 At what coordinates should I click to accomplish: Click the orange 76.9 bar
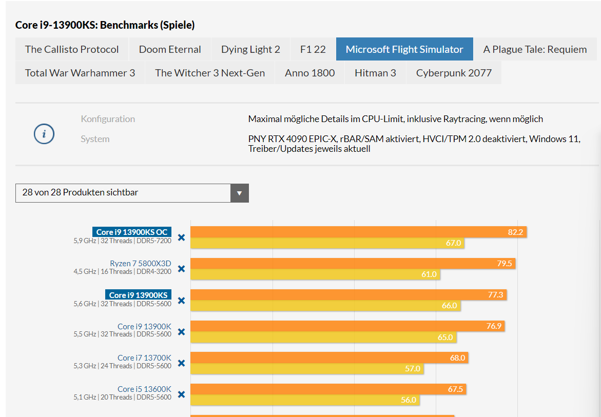tap(347, 326)
